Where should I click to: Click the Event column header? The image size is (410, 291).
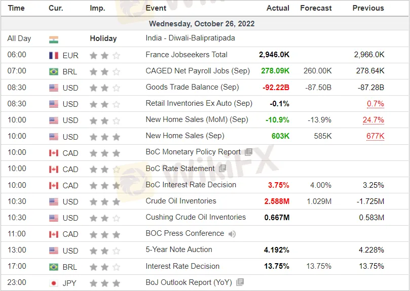tap(156, 8)
